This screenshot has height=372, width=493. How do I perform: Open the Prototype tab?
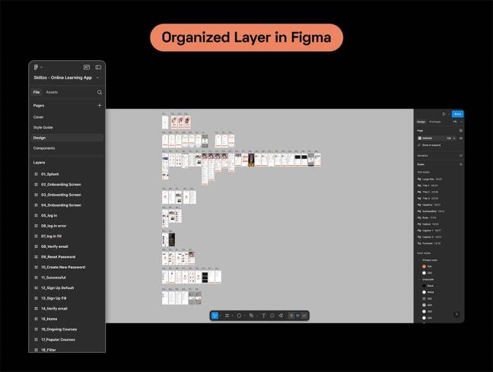coord(435,122)
